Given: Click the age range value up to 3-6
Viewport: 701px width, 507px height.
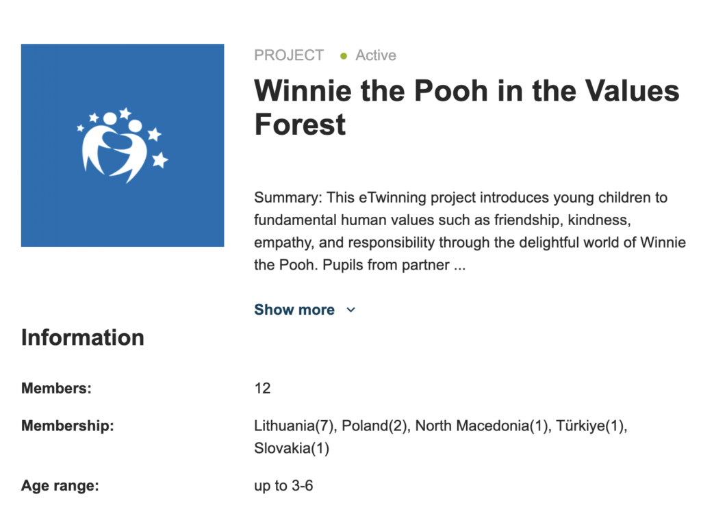Looking at the screenshot, I should (x=283, y=486).
